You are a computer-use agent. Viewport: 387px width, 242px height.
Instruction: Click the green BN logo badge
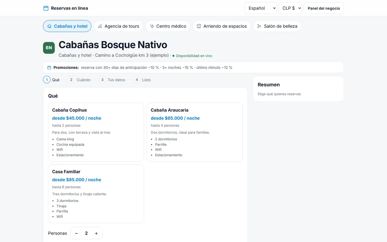(49, 48)
